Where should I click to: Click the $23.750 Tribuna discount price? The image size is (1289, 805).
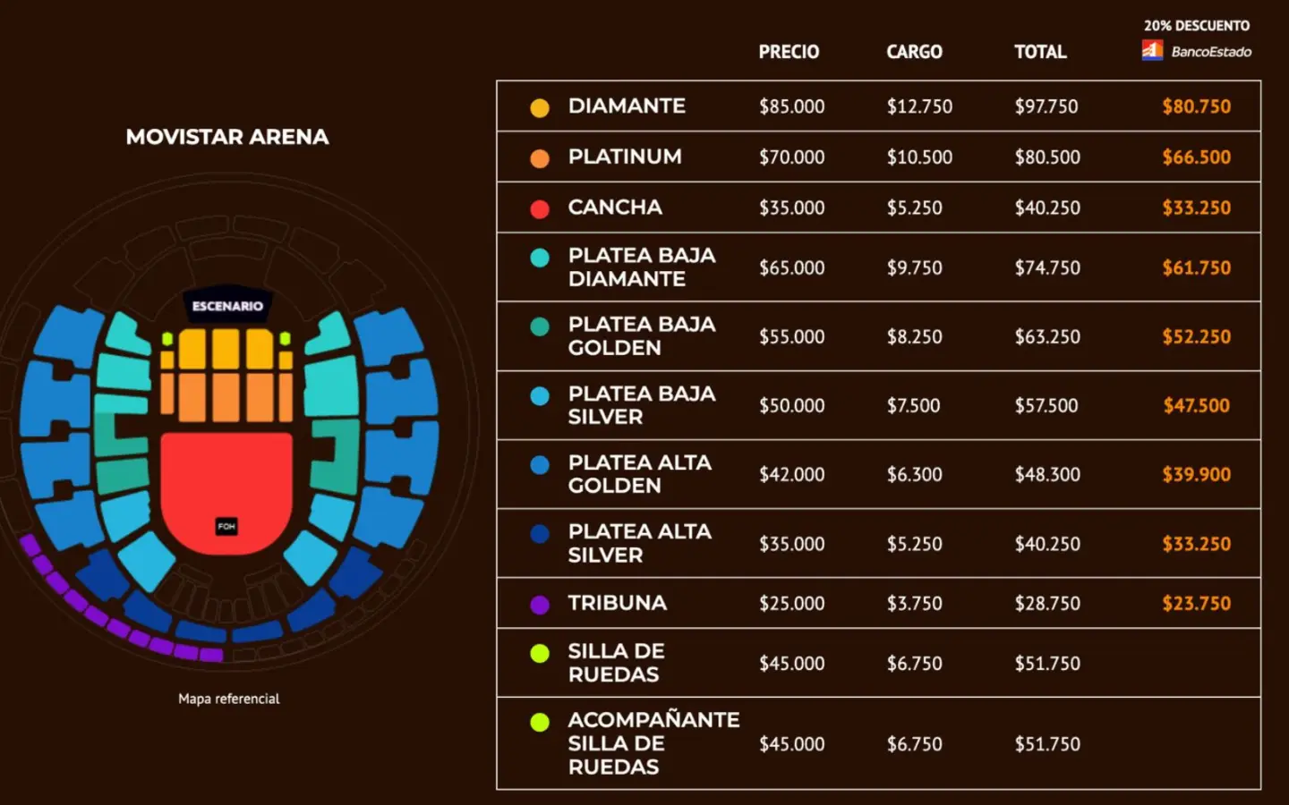click(x=1196, y=604)
